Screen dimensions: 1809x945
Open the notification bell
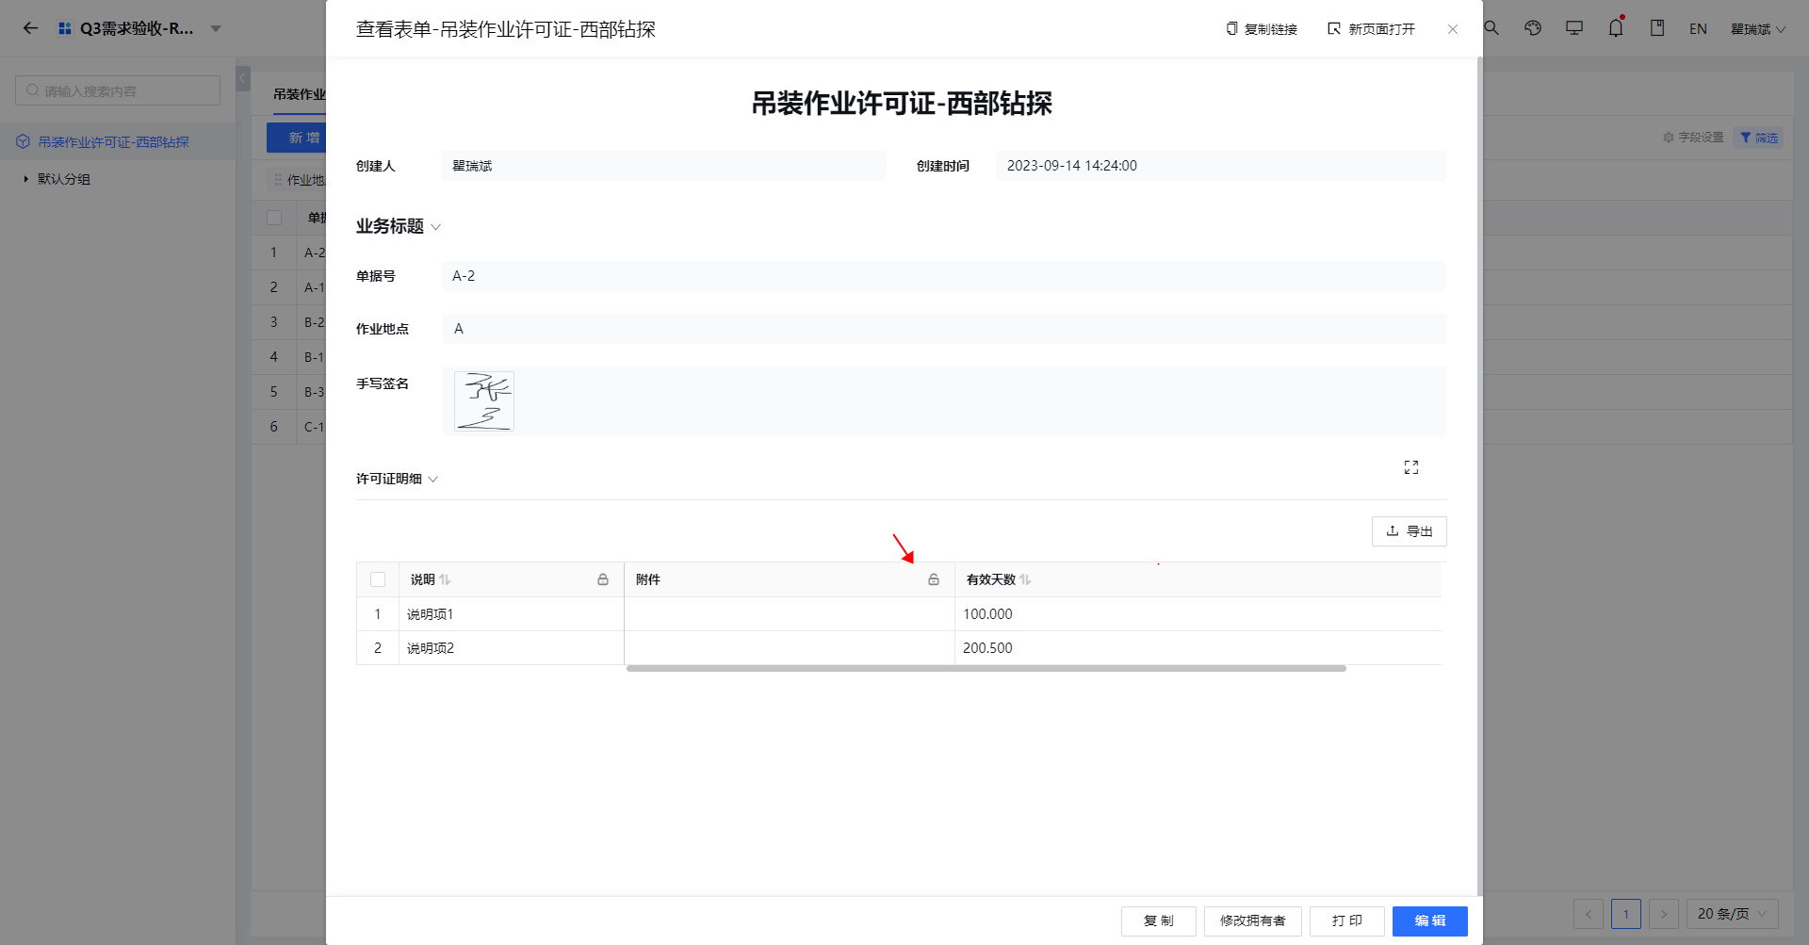(1616, 28)
